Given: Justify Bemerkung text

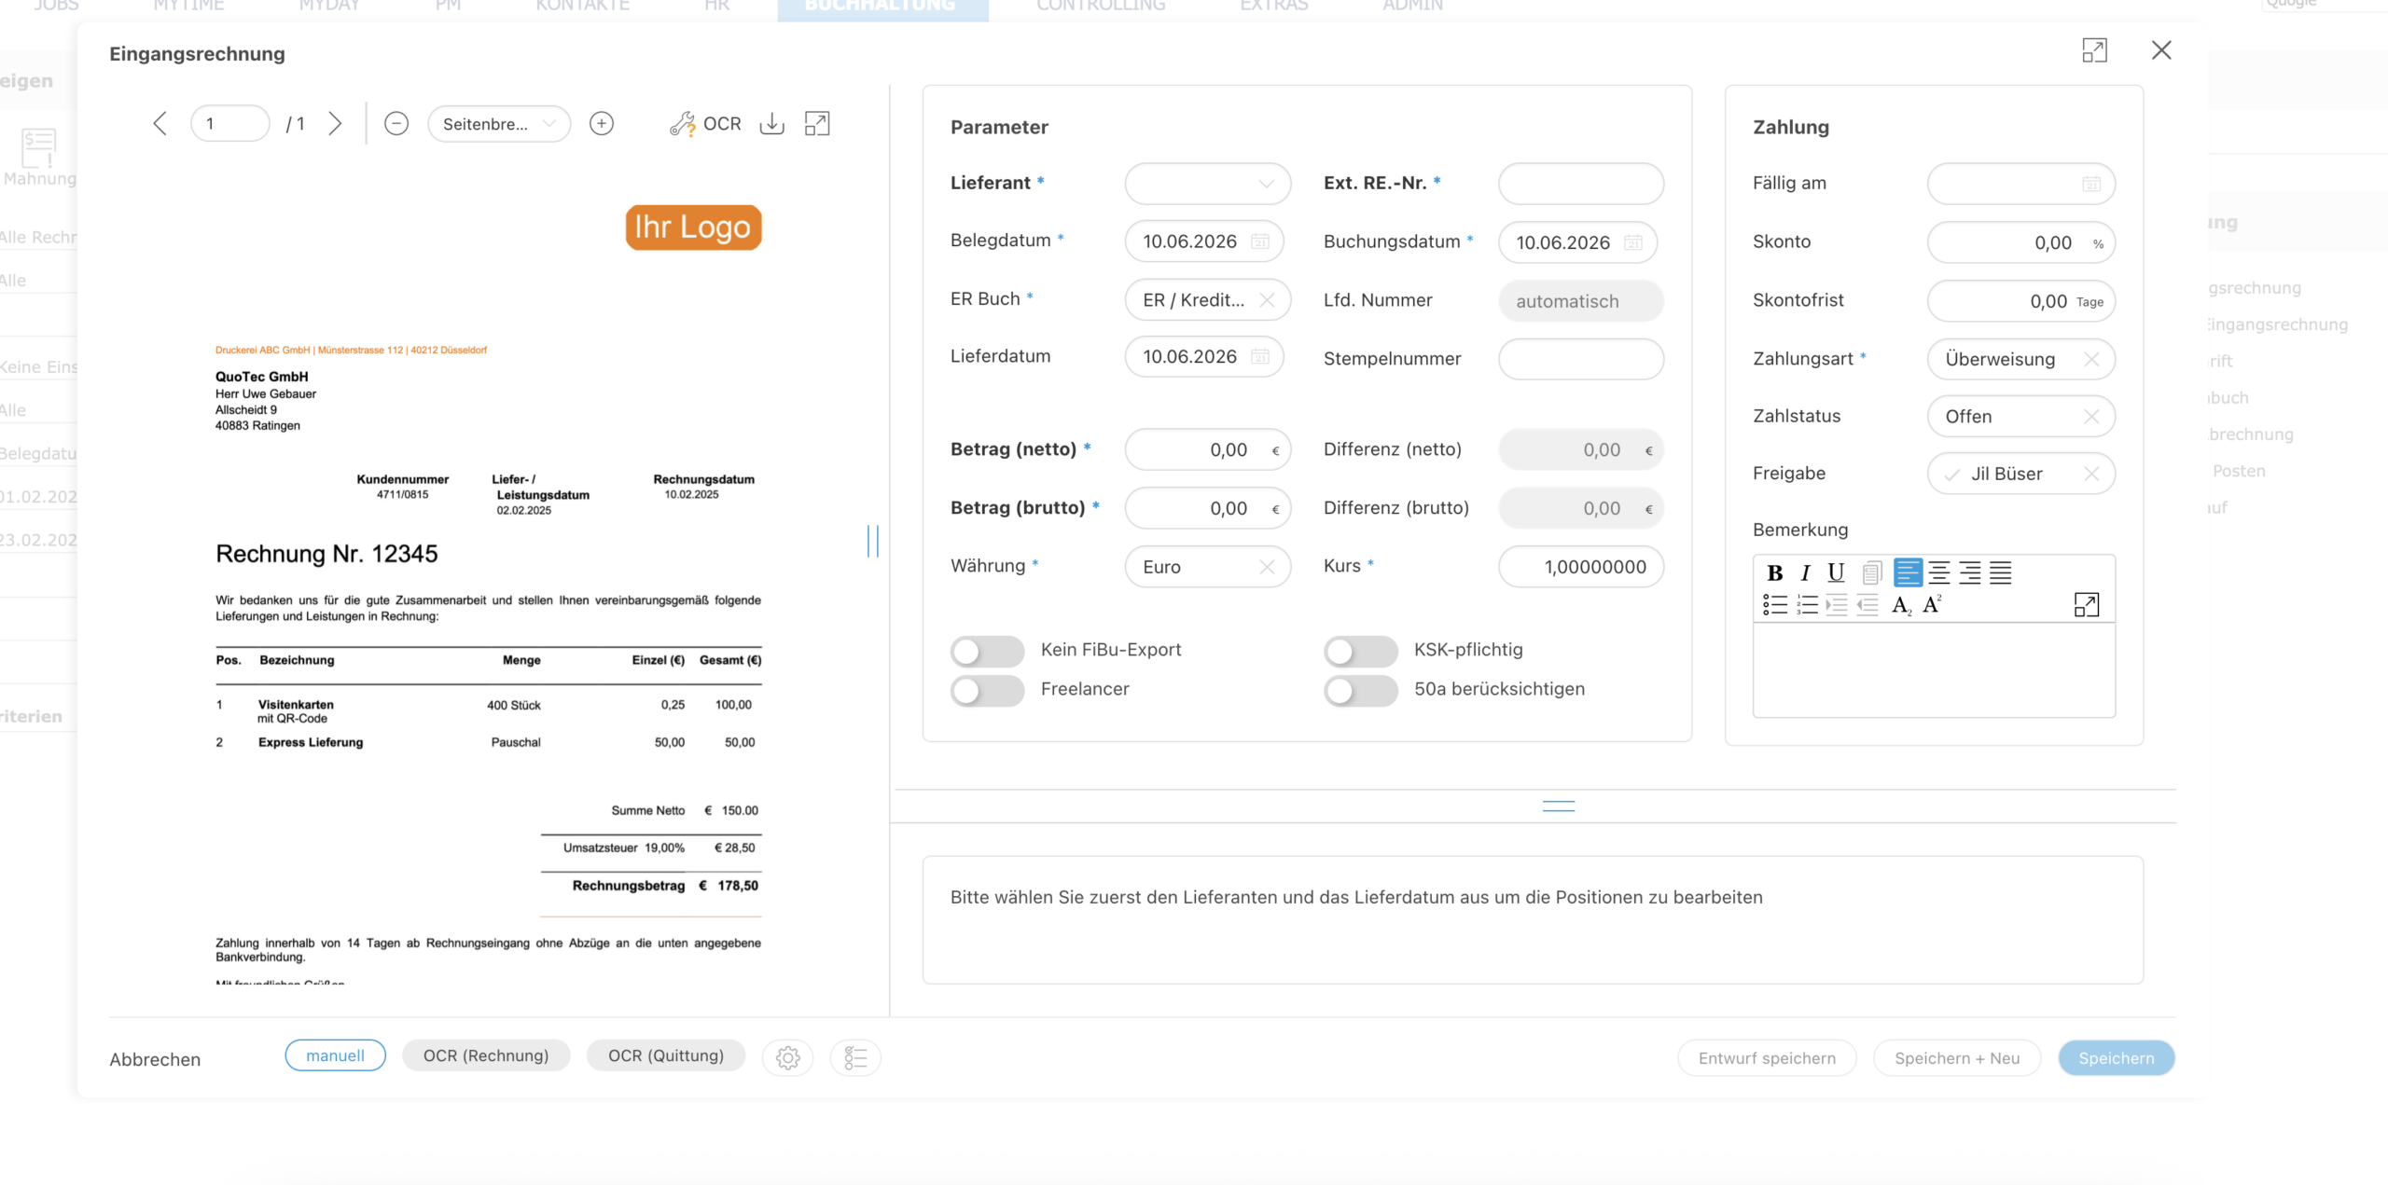Looking at the screenshot, I should [2000, 572].
